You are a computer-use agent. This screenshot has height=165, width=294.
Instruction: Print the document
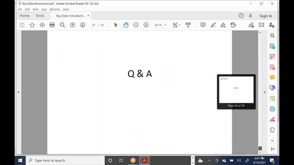point(52,25)
